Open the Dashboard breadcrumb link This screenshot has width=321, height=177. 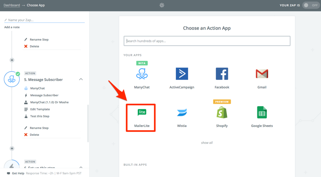coord(12,5)
